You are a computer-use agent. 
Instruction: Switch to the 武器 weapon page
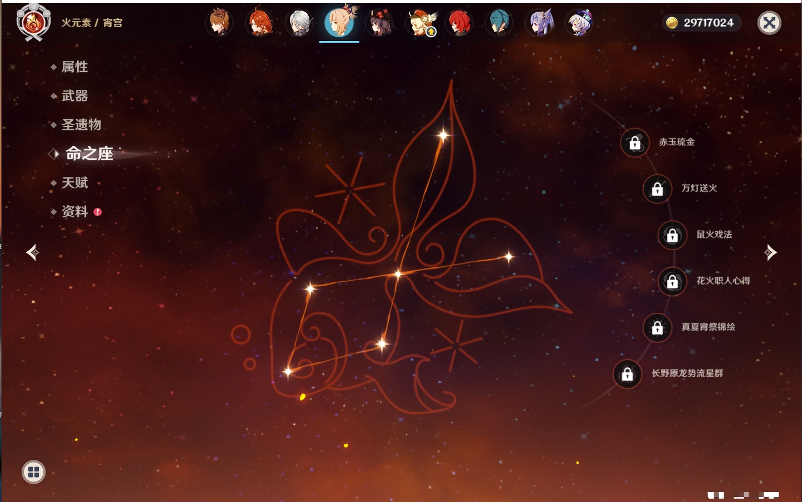pyautogui.click(x=74, y=96)
